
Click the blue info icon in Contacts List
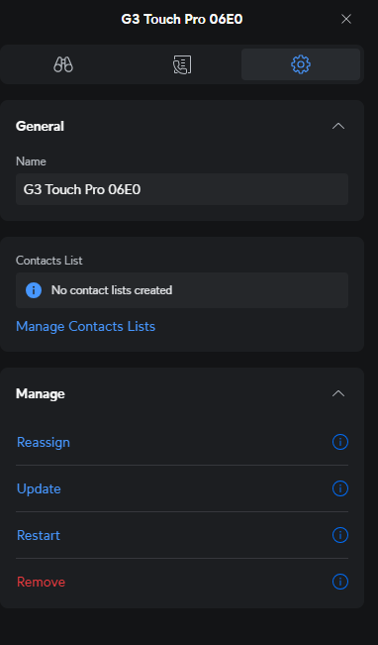(34, 290)
